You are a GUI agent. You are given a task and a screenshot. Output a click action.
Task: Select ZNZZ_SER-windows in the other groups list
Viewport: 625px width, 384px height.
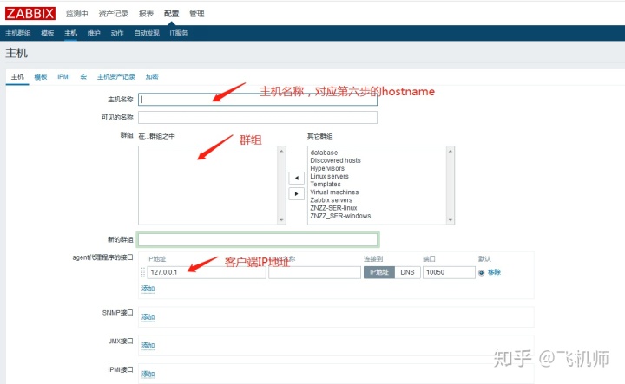pyautogui.click(x=340, y=216)
